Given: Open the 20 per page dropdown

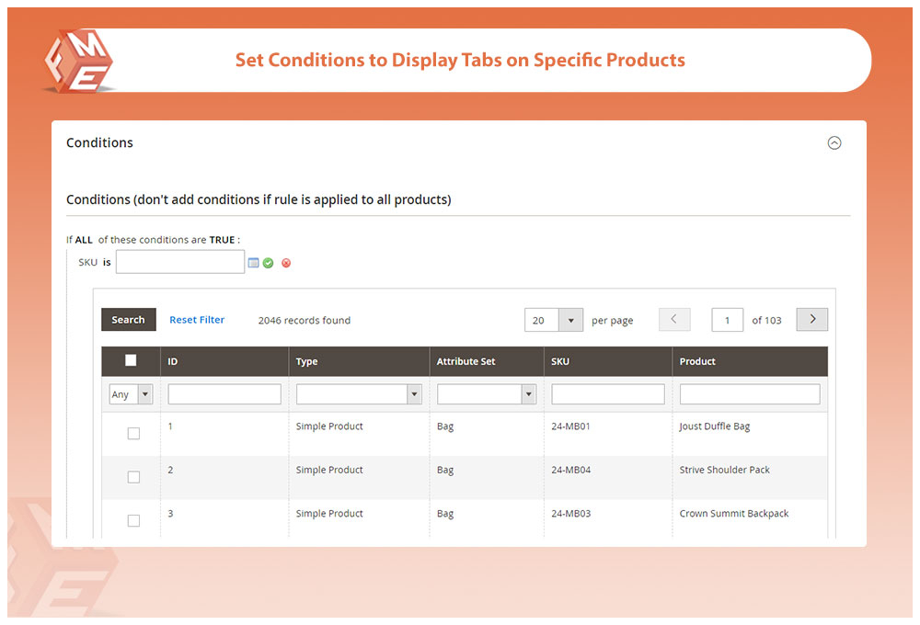Looking at the screenshot, I should pos(554,320).
